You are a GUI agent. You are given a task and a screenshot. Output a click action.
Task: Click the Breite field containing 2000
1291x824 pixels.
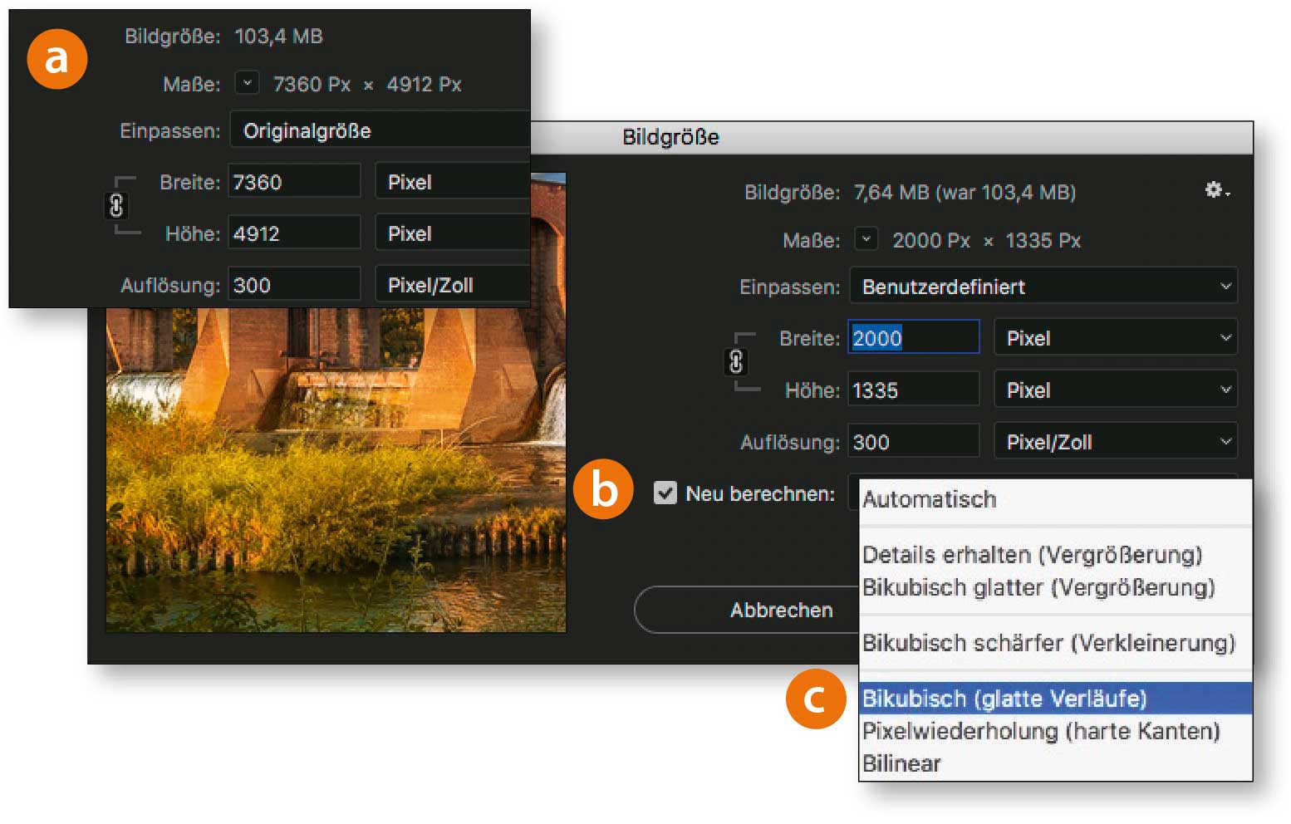pos(914,338)
